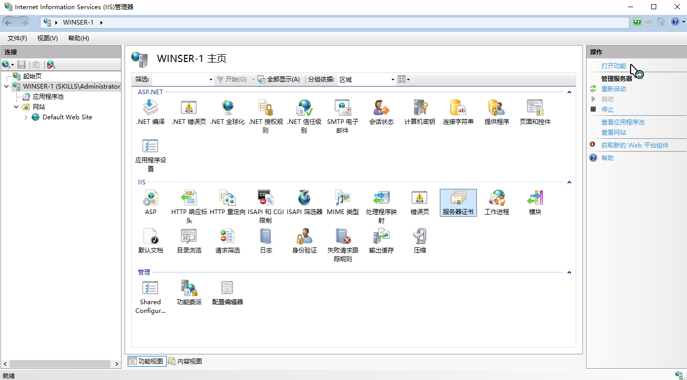Image resolution: width=687 pixels, height=380 pixels.
Task: Collapse the ASP.NET group section
Action: point(569,92)
